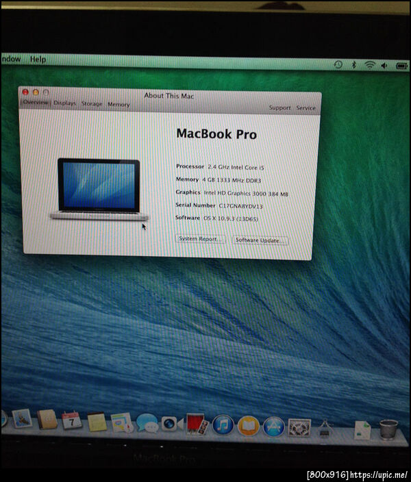Open the Window menu

pyautogui.click(x=11, y=58)
